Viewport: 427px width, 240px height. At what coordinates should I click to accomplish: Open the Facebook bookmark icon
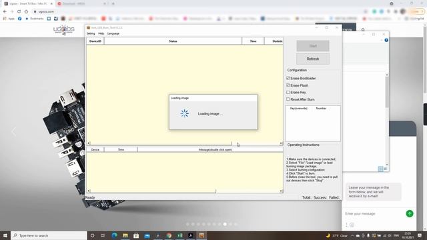point(19,19)
